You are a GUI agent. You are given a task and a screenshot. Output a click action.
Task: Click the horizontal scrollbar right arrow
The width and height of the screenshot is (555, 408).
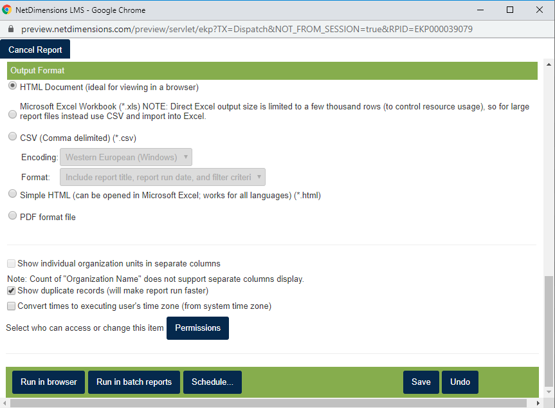[538, 403]
